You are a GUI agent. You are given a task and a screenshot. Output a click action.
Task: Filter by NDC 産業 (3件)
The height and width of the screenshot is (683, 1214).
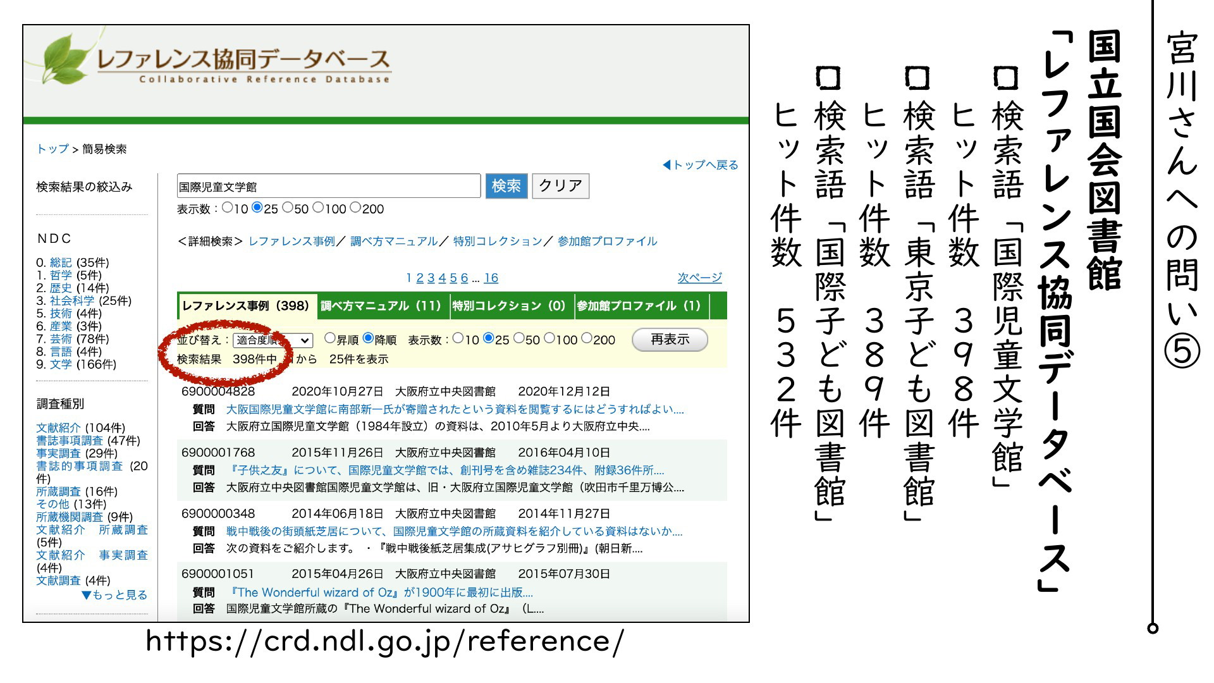click(x=61, y=326)
